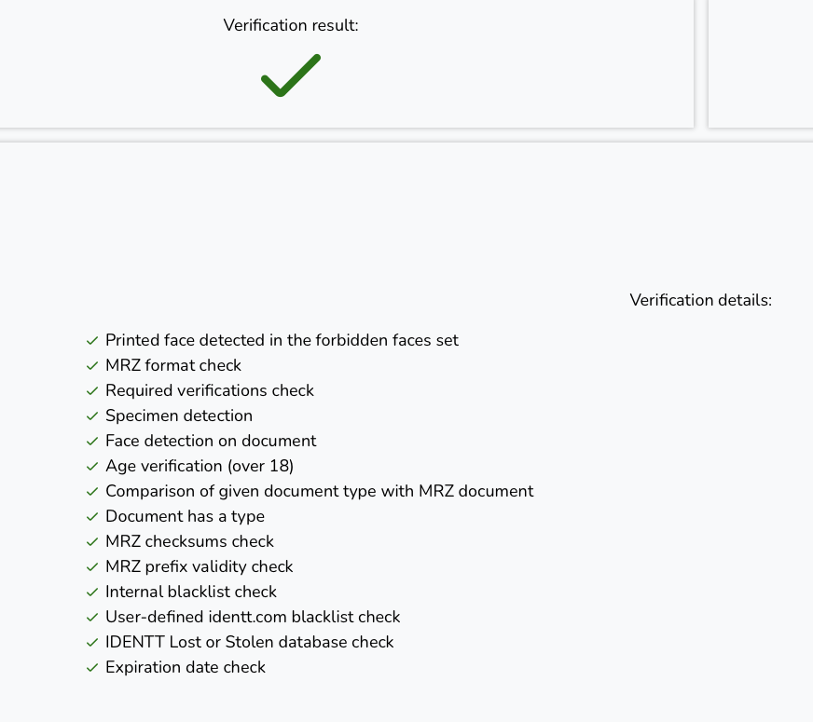Click 'Printed face detected in the forbidden faces set' text

282,340
